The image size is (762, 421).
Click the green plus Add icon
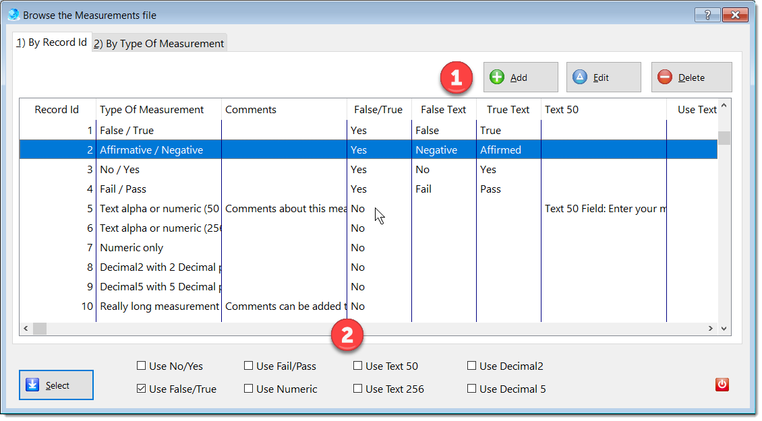click(497, 77)
